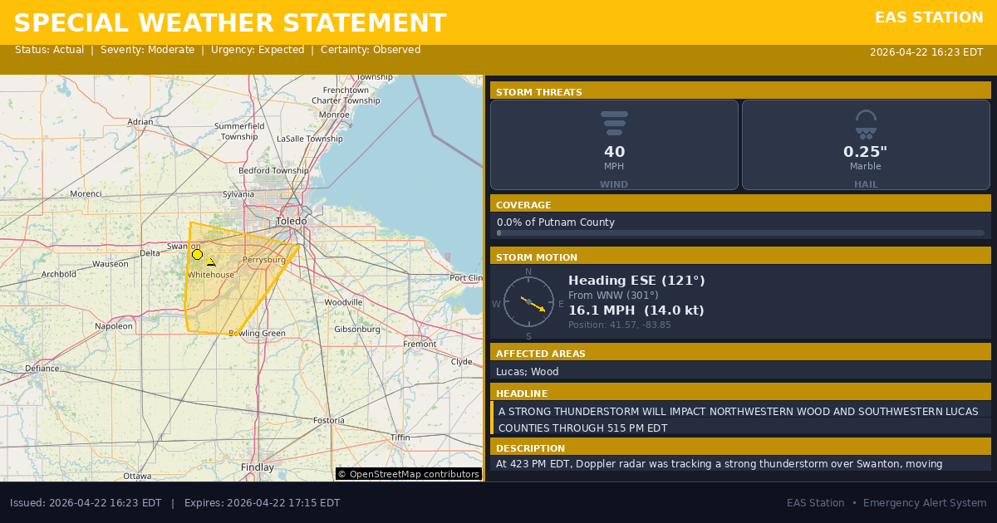Click the STORM MOTION section header
The height and width of the screenshot is (523, 997).
pos(740,257)
